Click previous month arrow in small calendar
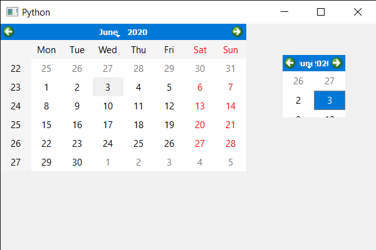The image size is (376, 250). pyautogui.click(x=290, y=62)
